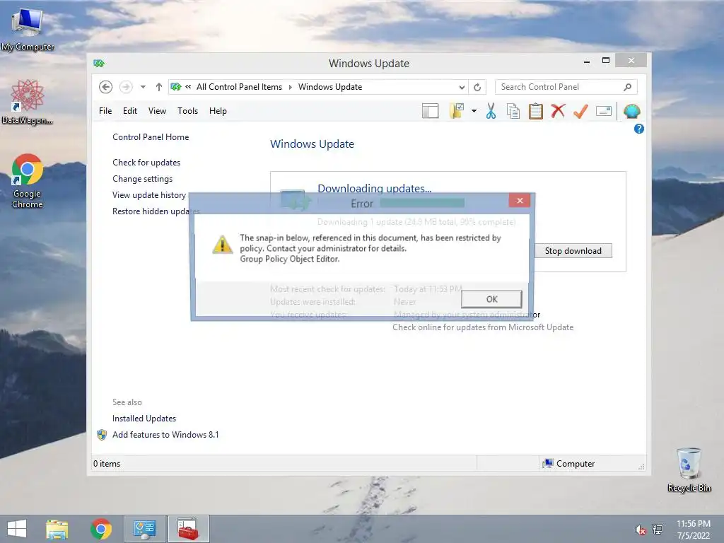Viewport: 724px width, 543px height.
Task: Open Installed Updates link
Action: pyautogui.click(x=144, y=419)
